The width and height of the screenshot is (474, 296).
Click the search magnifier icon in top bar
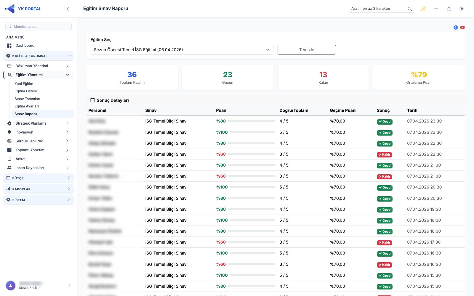point(410,9)
